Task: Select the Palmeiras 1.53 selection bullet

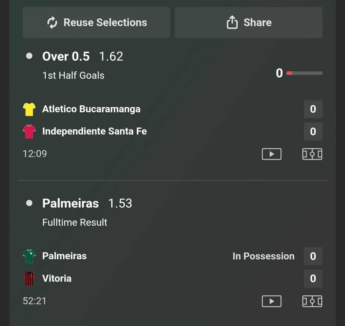Action: click(29, 203)
